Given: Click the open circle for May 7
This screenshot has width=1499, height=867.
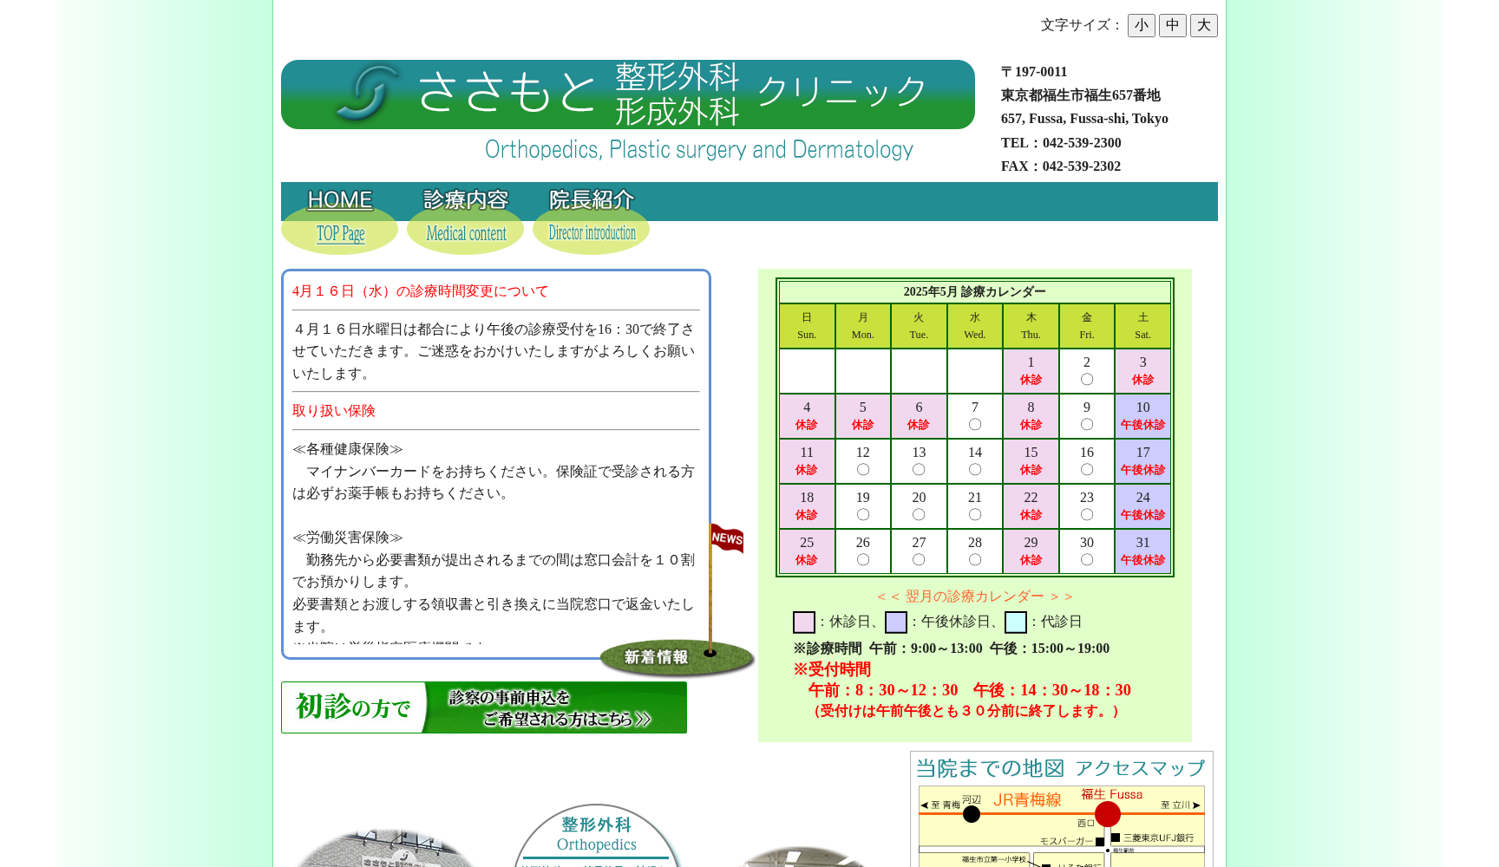Looking at the screenshot, I should [975, 425].
